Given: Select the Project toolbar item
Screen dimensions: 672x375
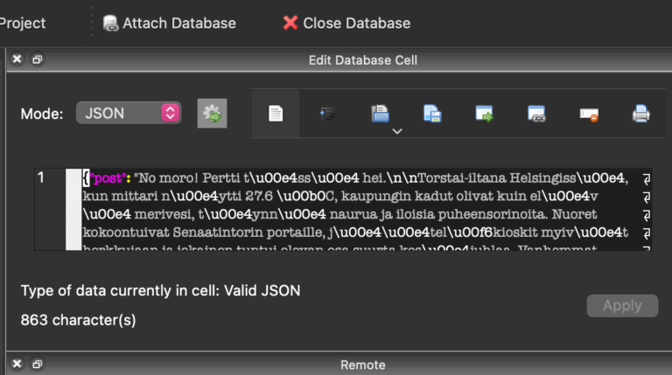Looking at the screenshot, I should click(x=23, y=23).
